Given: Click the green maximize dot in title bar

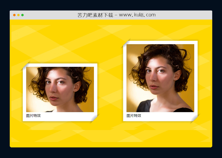Looking at the screenshot, I should pyautogui.click(x=22, y=15).
